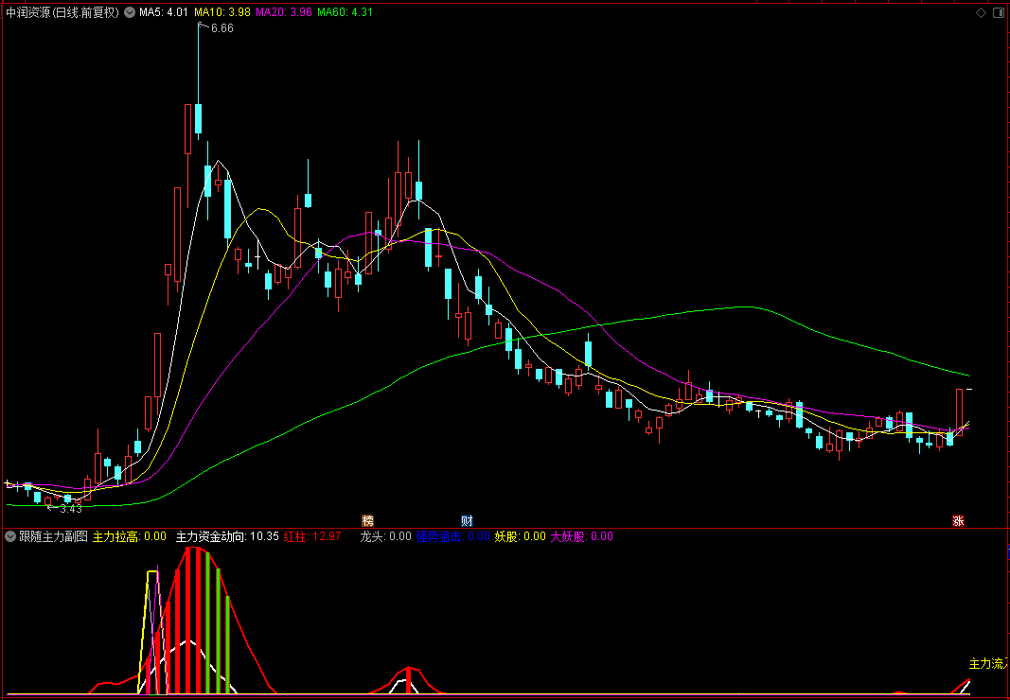Viewport: 1010px width, 700px height.
Task: Select the MA5: 4.01 moving average label
Action: (x=164, y=12)
